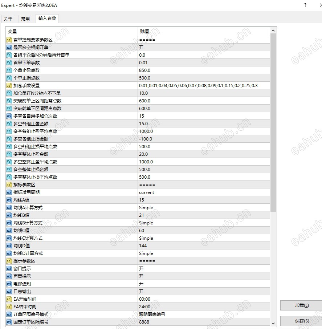
Task: Select the 均线B值 row label
Action: (x=21, y=215)
